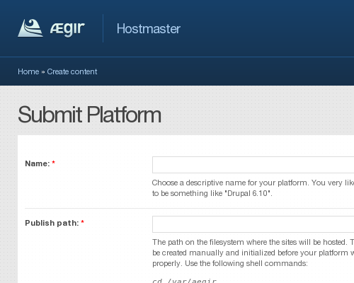The width and height of the screenshot is (354, 283).
Task: Click the "Publish path:" field label
Action: (52, 223)
